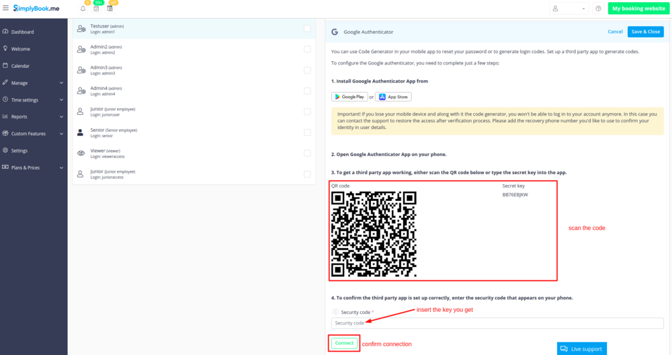Open the hamburger menu next to the logo

tap(6, 8)
